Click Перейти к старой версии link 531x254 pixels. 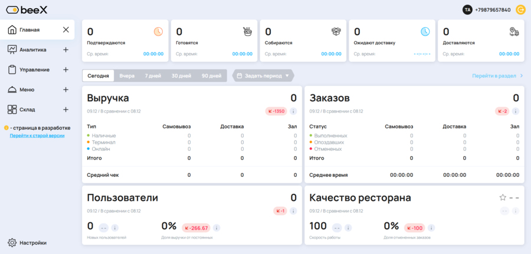click(x=37, y=136)
